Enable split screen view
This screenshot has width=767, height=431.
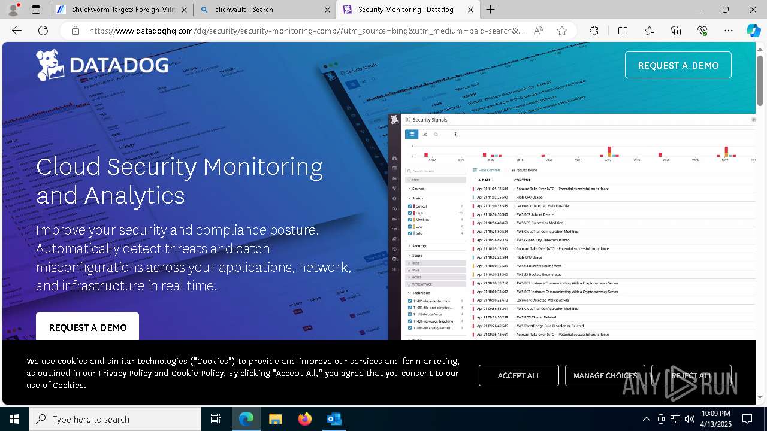coord(623,31)
